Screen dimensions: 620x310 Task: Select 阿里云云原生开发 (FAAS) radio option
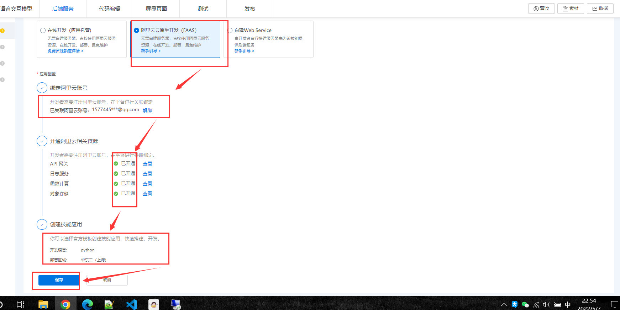136,31
